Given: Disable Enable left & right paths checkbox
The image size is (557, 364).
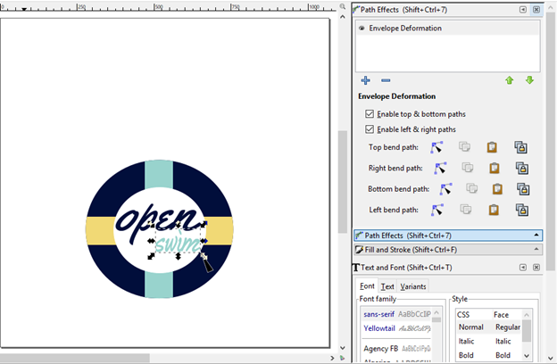Looking at the screenshot, I should pyautogui.click(x=370, y=129).
